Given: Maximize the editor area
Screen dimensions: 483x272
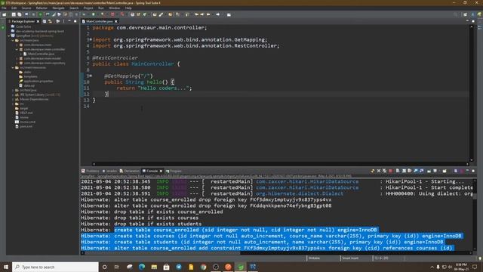Looking at the screenshot, I should tap(473, 21).
